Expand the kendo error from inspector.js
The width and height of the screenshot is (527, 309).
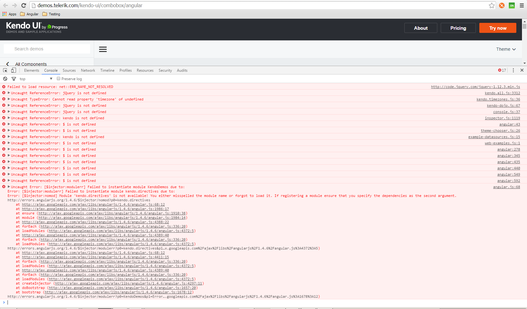tap(9, 118)
